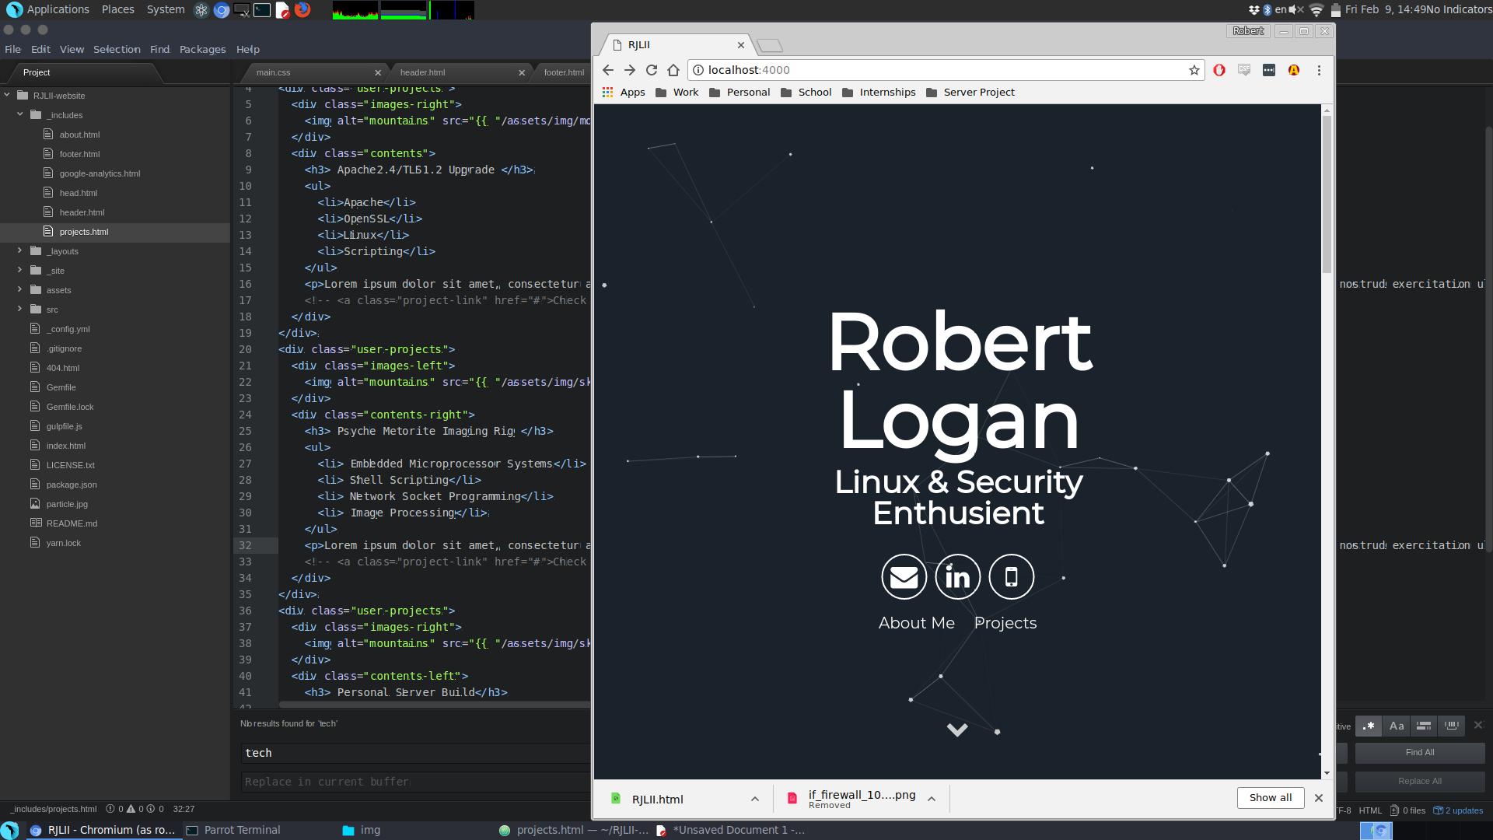1493x840 pixels.
Task: Click the LastPass extension icon
Action: (1293, 70)
